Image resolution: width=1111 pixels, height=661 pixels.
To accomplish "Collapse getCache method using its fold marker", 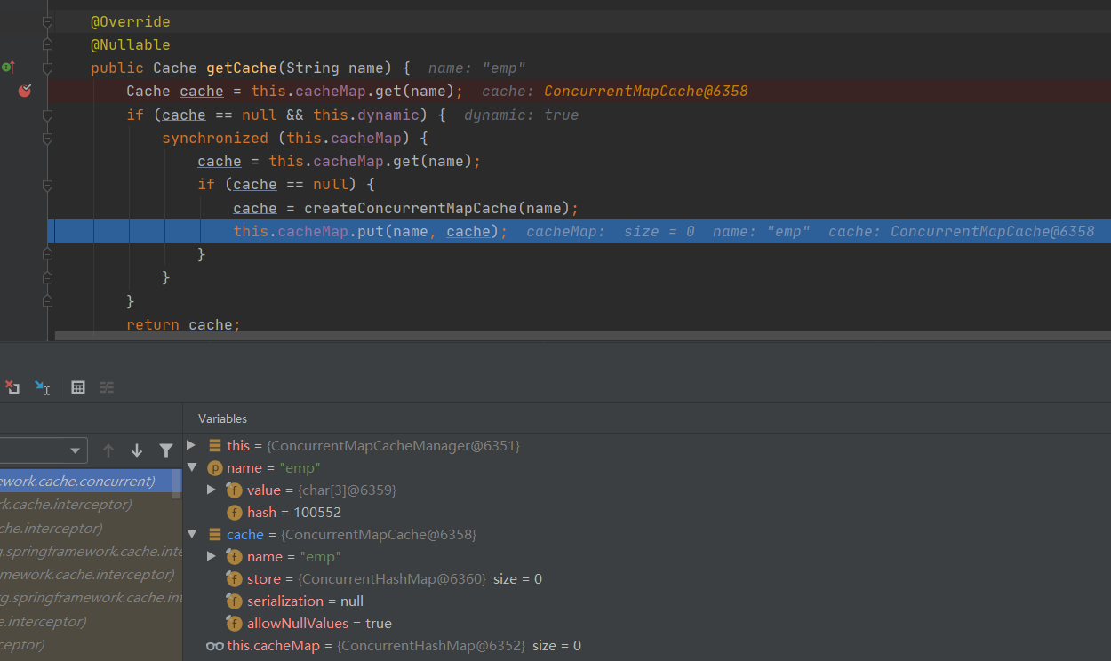I will [x=47, y=68].
